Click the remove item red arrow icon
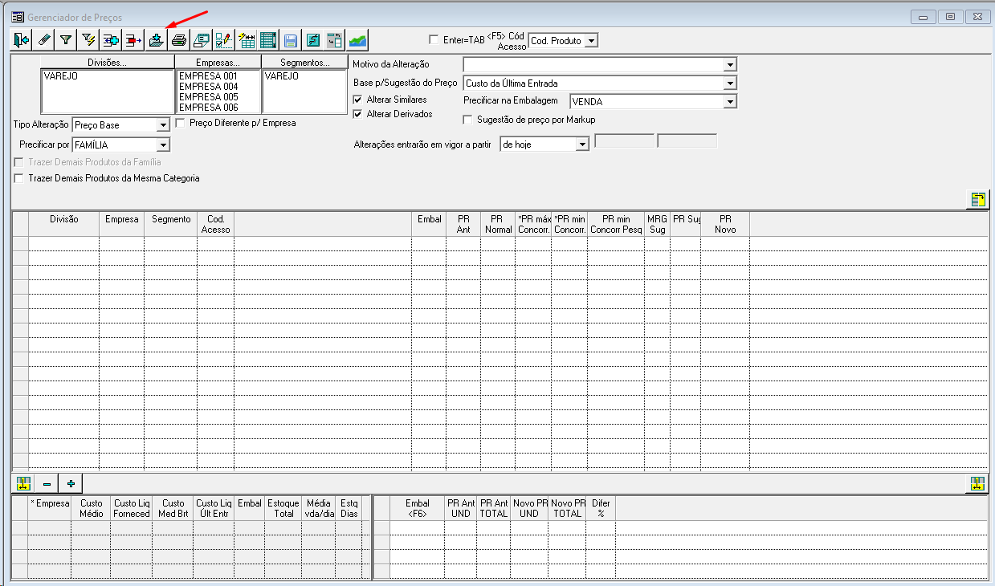 pyautogui.click(x=133, y=39)
